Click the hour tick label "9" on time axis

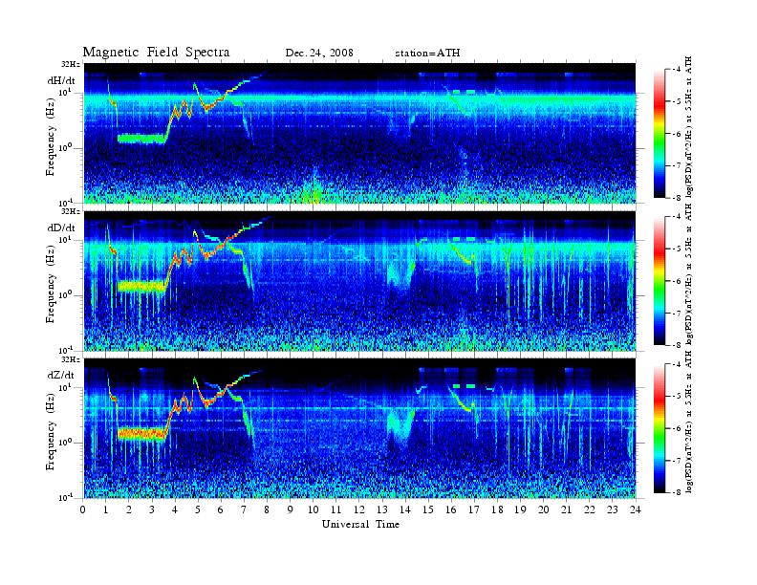point(291,509)
